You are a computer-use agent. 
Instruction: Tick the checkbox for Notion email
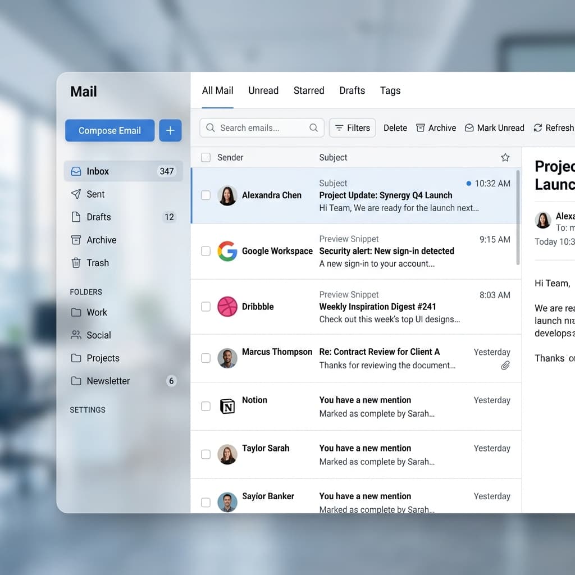[x=206, y=407]
